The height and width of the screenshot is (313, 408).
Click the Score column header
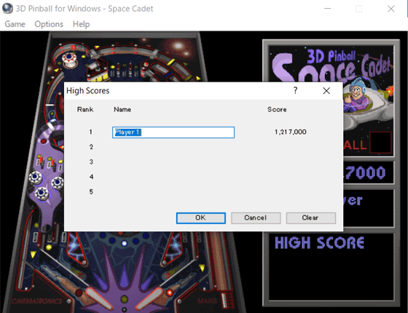[277, 109]
